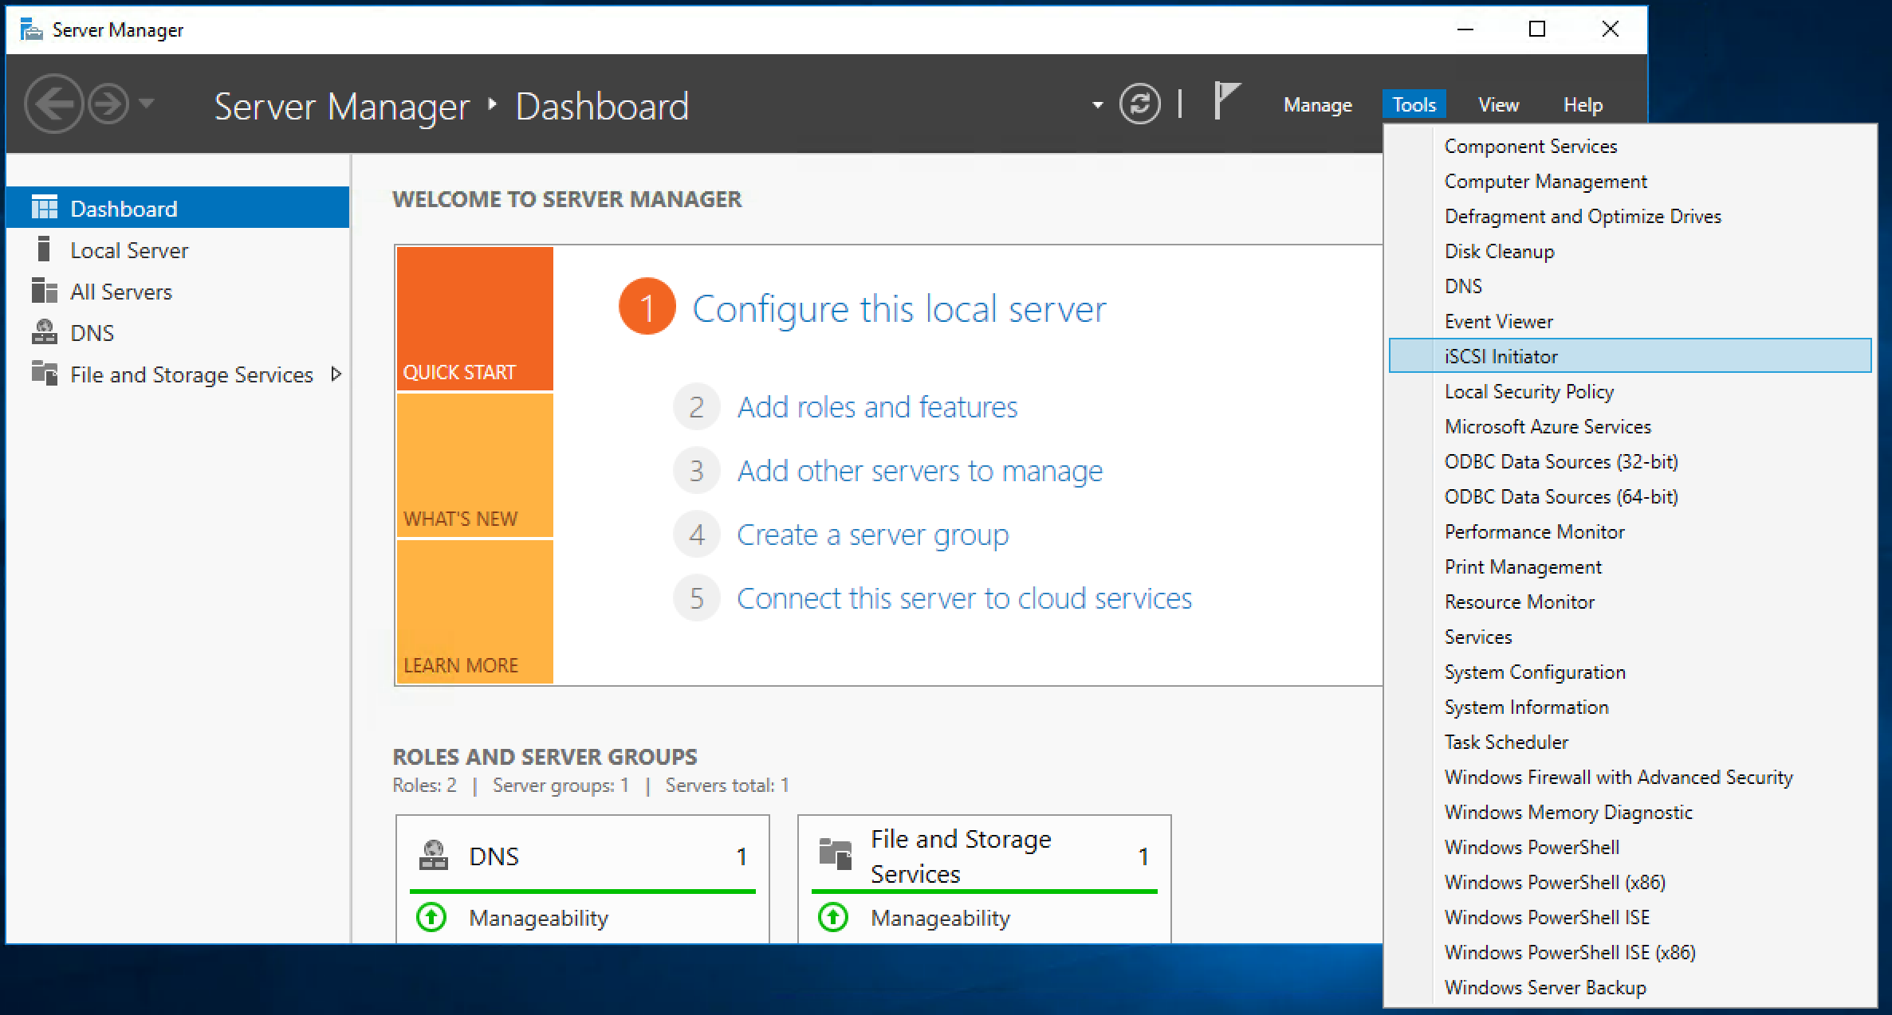
Task: Open ODBC Data Sources (32-bit)
Action: pyautogui.click(x=1630, y=461)
